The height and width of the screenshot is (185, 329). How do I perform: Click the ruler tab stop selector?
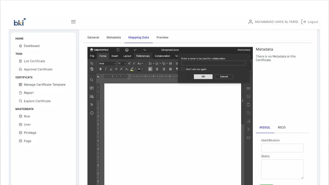click(x=98, y=76)
